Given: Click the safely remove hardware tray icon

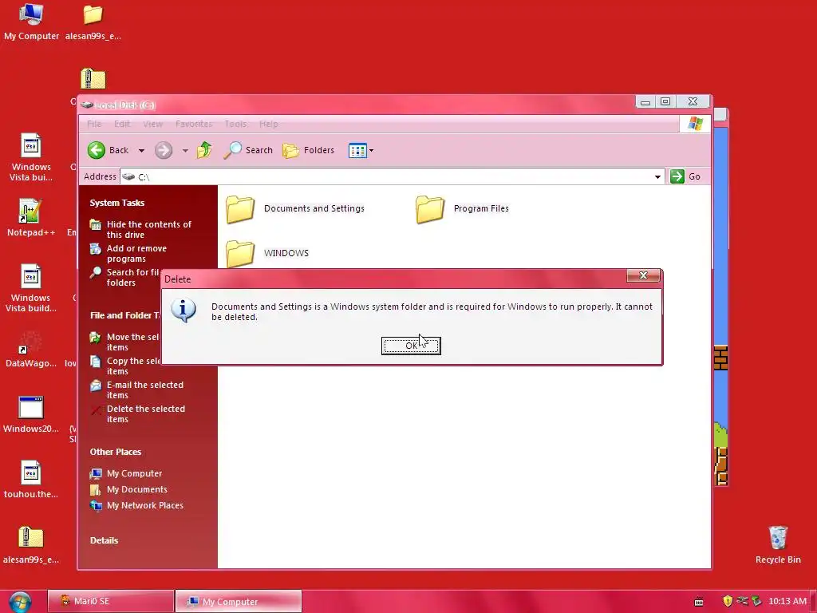Looking at the screenshot, I should point(756,601).
